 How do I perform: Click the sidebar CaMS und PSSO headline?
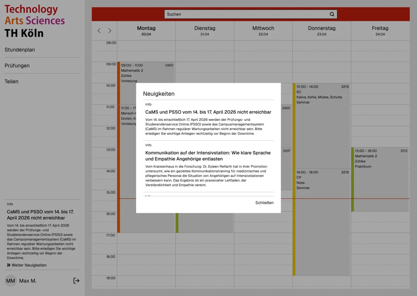tap(40, 215)
